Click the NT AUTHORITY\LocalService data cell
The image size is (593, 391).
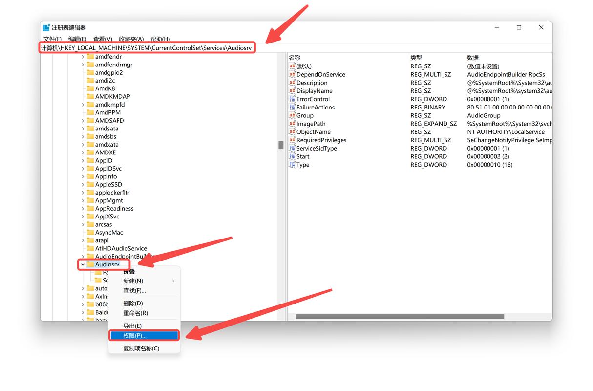coord(506,132)
